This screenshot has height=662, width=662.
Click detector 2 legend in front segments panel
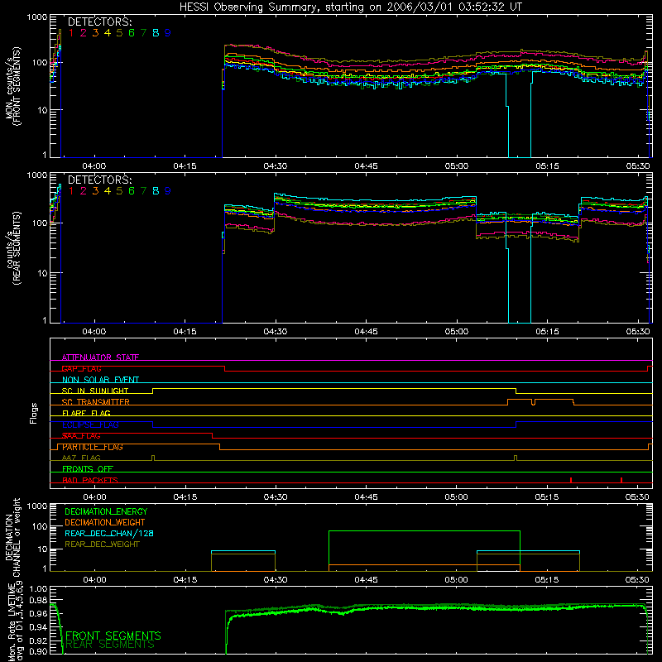[84, 33]
